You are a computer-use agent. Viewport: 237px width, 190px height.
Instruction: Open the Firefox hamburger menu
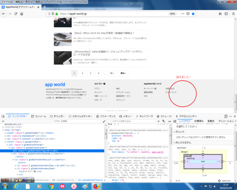tap(233, 14)
